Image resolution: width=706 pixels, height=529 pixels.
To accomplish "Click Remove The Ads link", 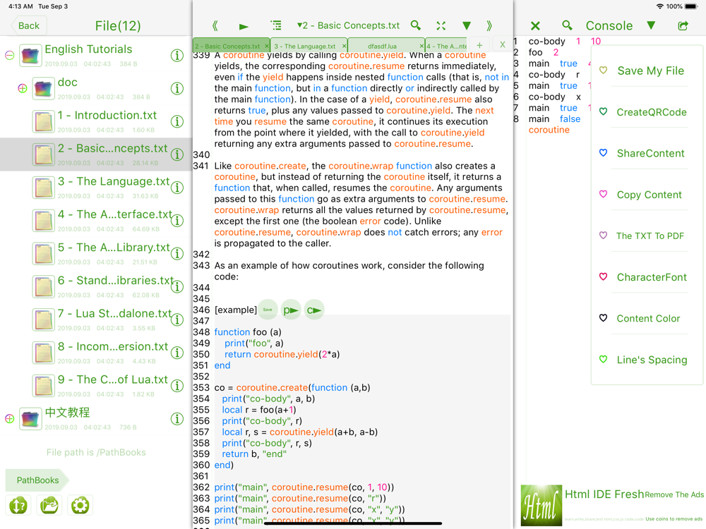I will pyautogui.click(x=674, y=495).
